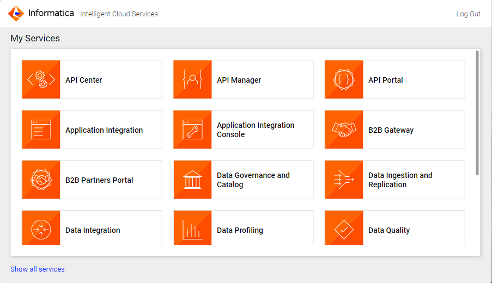This screenshot has width=492, height=283.
Task: Click the My Services heading
Action: pyautogui.click(x=35, y=38)
